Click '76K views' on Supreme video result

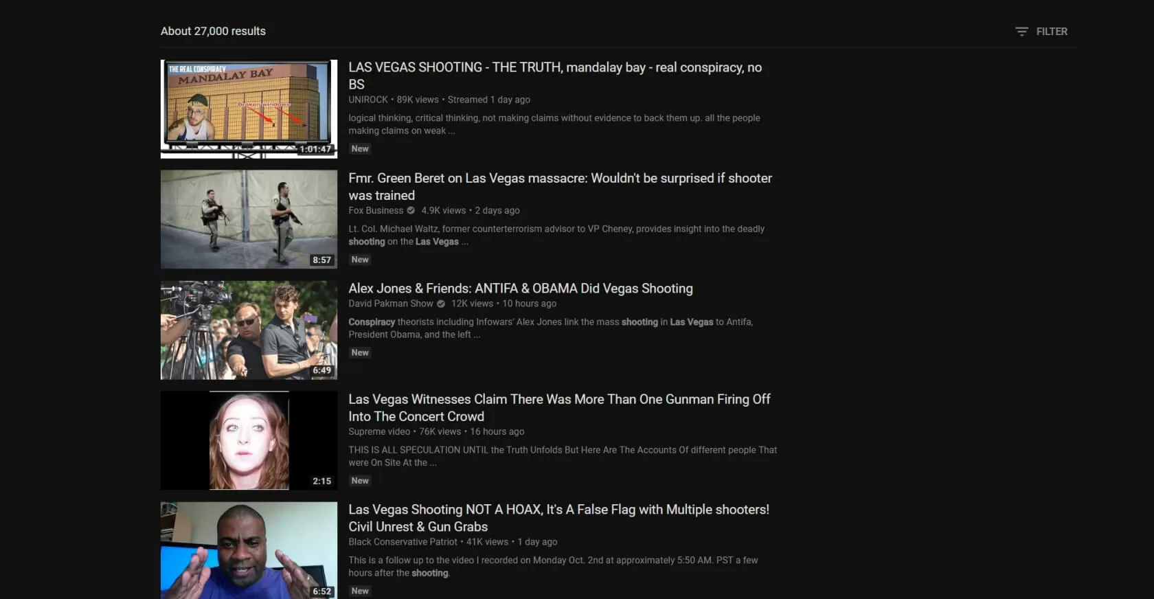[440, 431]
